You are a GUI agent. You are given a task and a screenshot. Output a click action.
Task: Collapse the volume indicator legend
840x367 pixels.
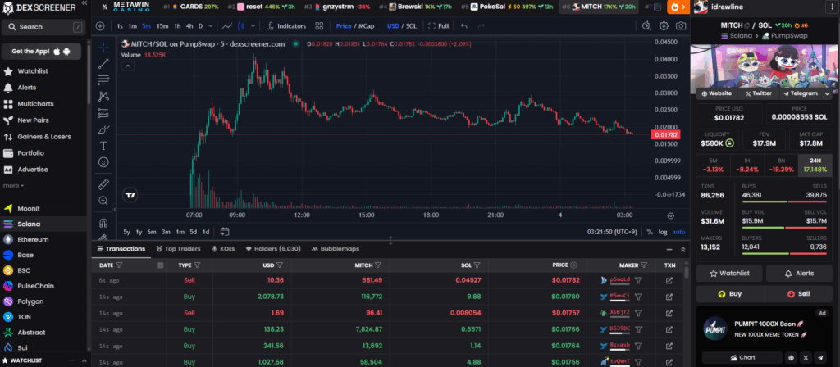click(128, 66)
